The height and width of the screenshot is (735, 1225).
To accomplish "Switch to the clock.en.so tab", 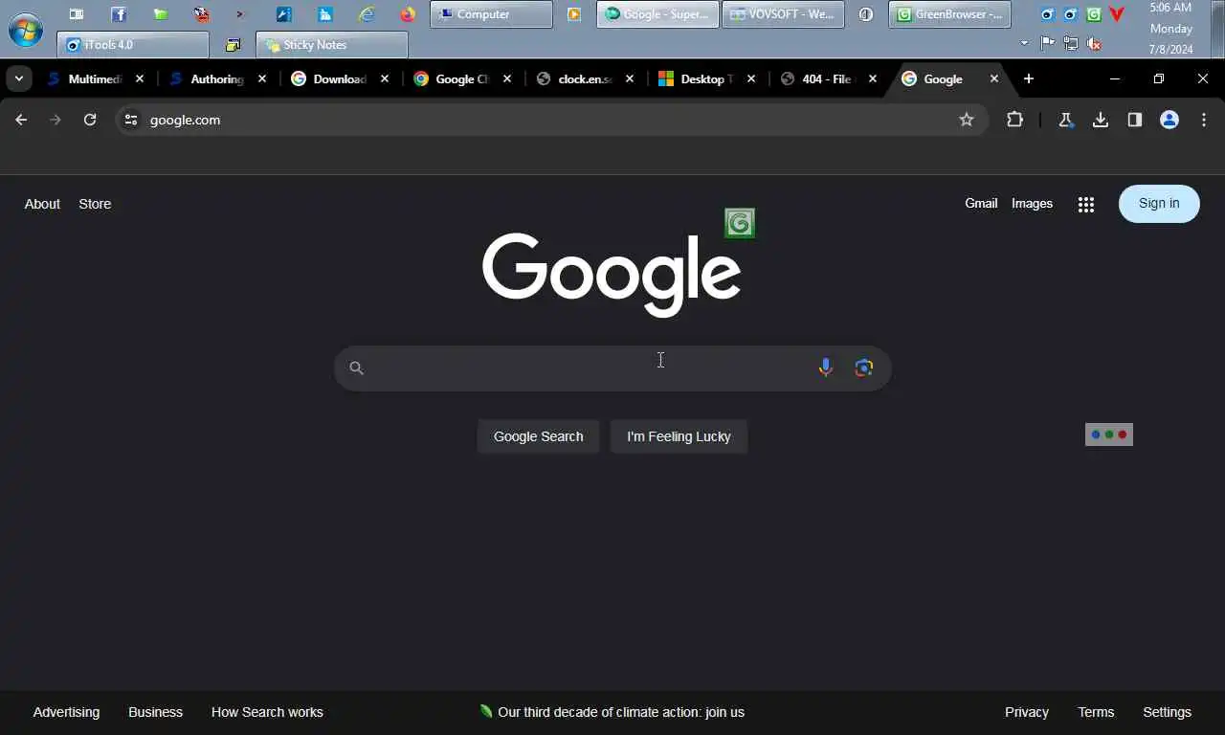I will tap(584, 79).
